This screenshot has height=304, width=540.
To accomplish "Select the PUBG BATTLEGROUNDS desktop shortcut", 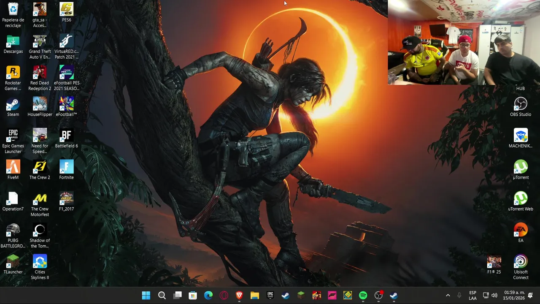I will [13, 236].
